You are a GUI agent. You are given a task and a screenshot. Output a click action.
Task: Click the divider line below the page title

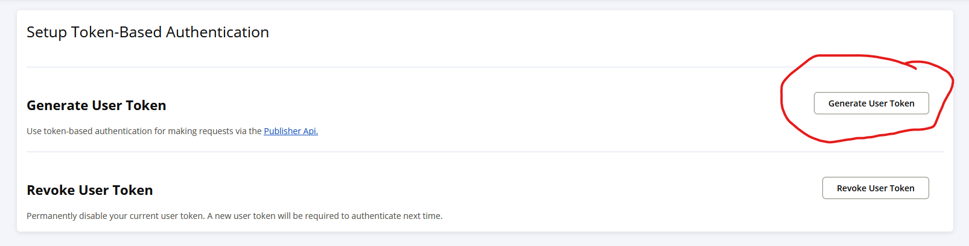pyautogui.click(x=485, y=67)
